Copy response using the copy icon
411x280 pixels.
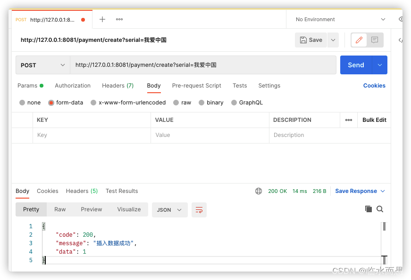click(368, 209)
